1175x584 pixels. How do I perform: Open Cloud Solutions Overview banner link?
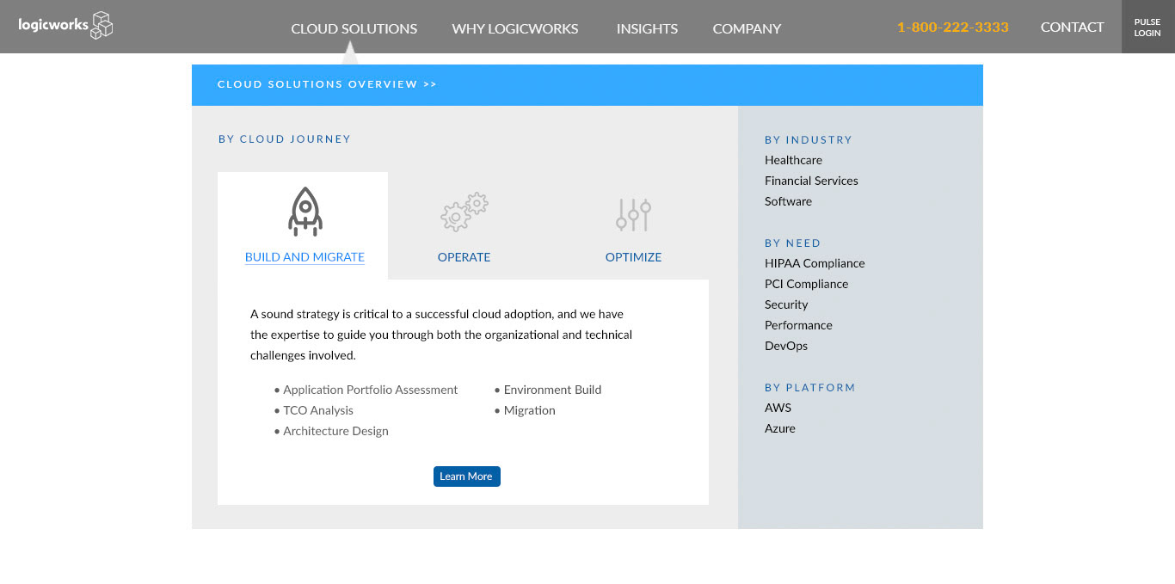click(327, 84)
